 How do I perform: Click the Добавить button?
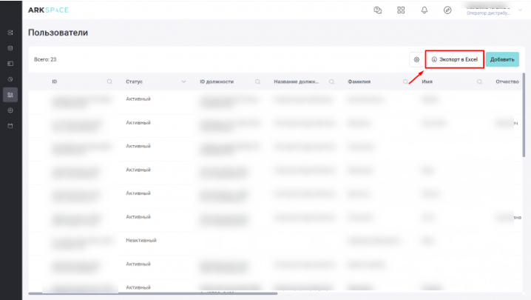(502, 59)
